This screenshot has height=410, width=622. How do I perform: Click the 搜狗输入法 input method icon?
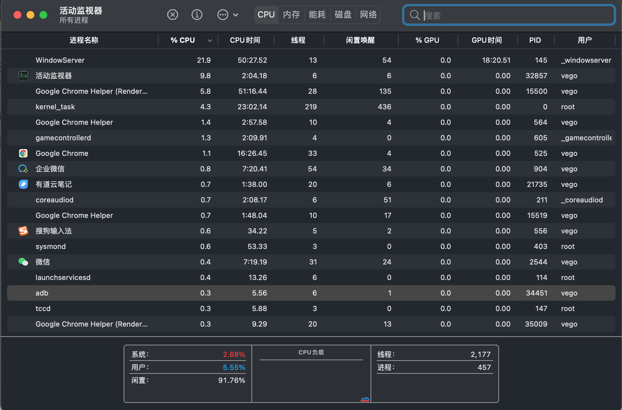(x=23, y=231)
